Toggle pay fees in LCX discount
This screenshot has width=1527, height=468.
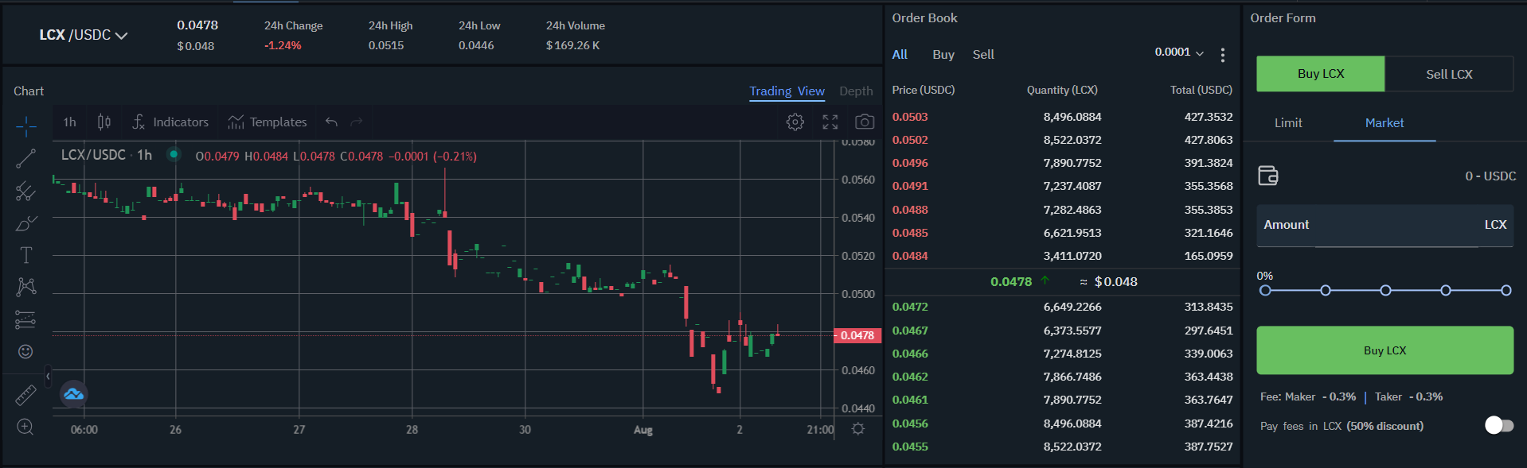[1498, 425]
